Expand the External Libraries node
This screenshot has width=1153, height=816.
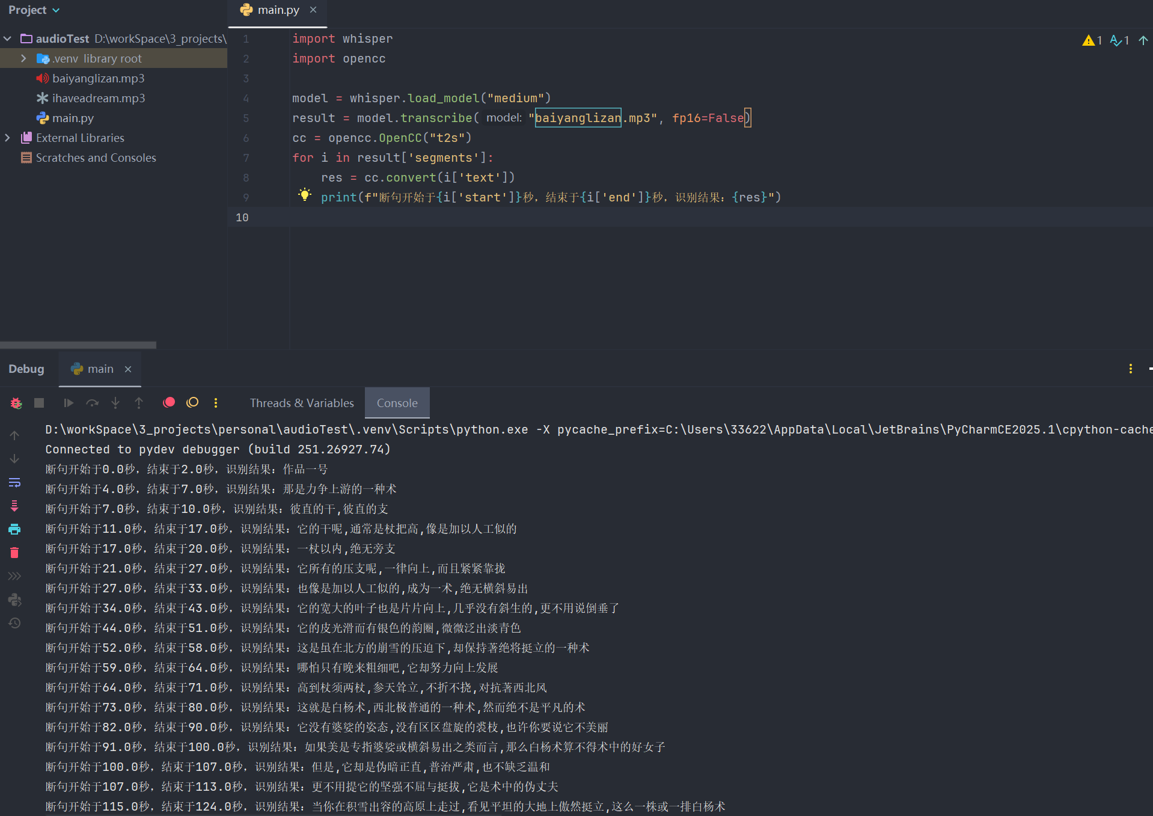tap(7, 138)
